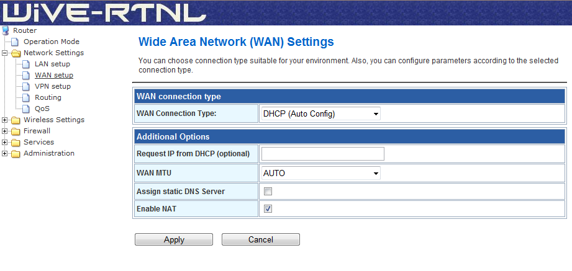Click the QoS page icon
The width and height of the screenshot is (572, 271).
click(x=27, y=109)
